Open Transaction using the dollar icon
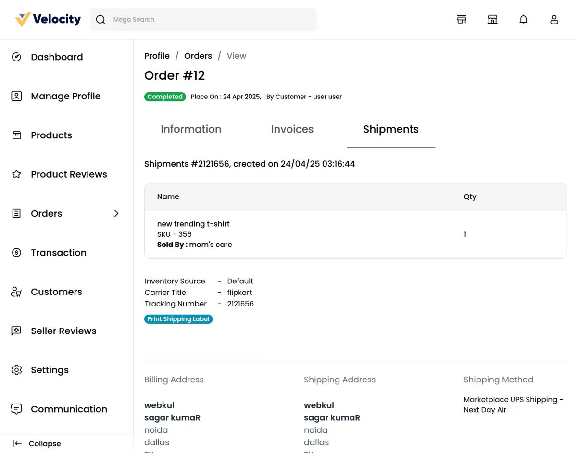Image resolution: width=577 pixels, height=453 pixels. click(16, 252)
